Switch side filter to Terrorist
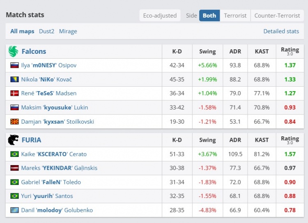The image size is (308, 223). [x=235, y=16]
